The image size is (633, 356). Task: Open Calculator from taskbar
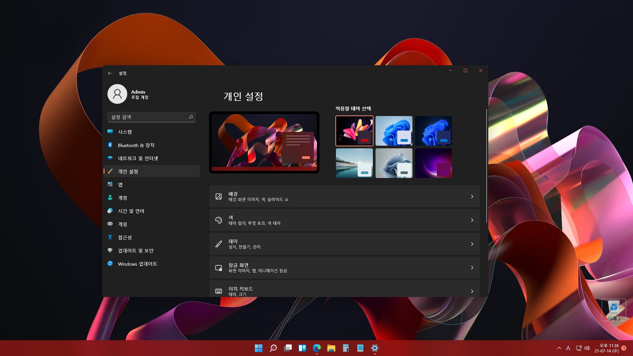click(346, 348)
